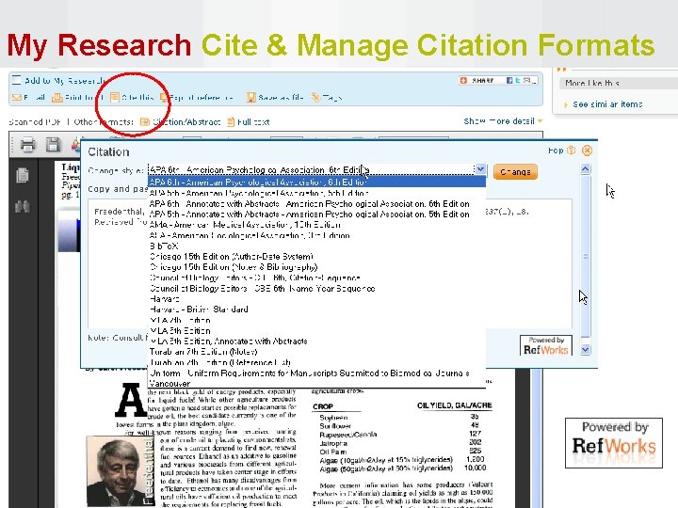Choose APA 5th Annotated with Abstracts
This screenshot has width=678, height=508.
tap(316, 214)
